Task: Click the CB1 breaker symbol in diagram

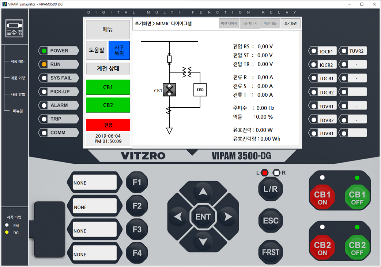Action: coord(169,90)
